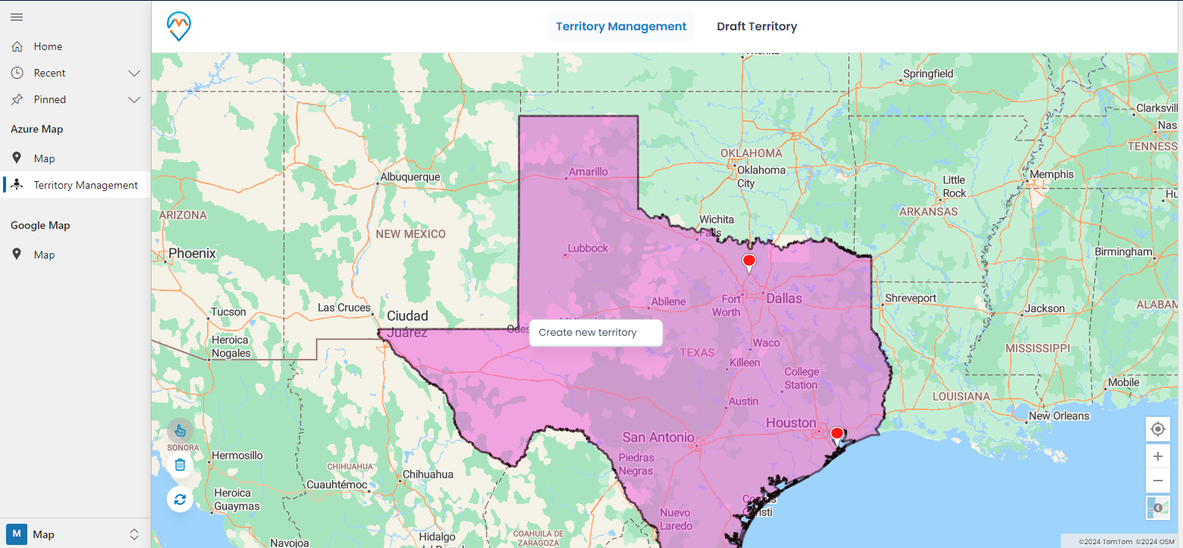Click the Albuquerque city label

click(410, 177)
